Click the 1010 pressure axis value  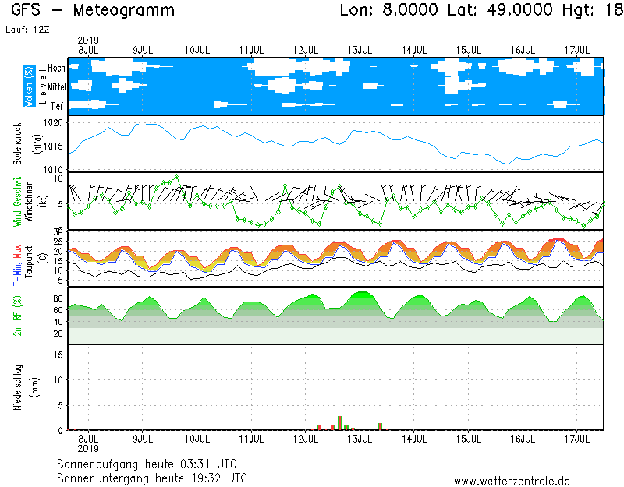coord(53,170)
